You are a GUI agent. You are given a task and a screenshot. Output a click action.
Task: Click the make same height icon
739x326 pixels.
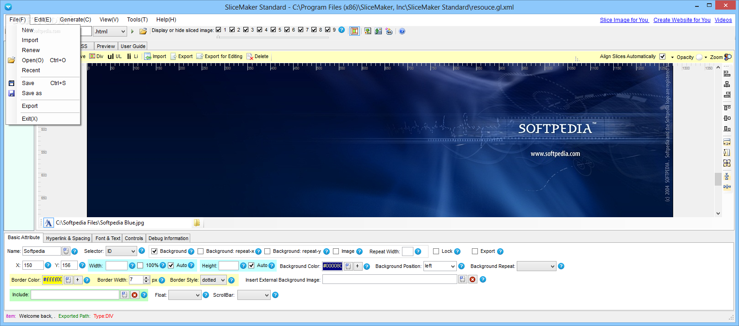point(727,152)
